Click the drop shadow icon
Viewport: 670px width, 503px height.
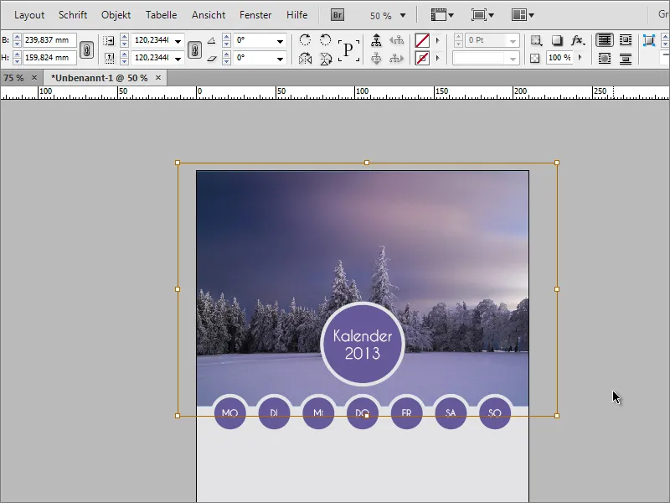[557, 40]
